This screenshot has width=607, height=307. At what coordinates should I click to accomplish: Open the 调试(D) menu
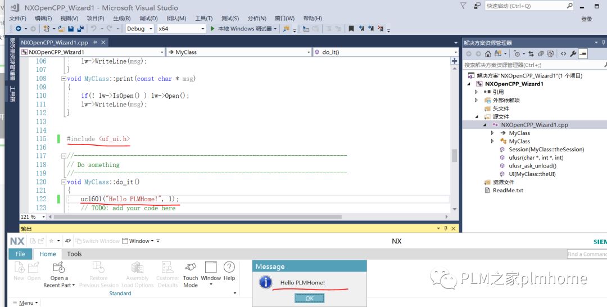tap(148, 18)
